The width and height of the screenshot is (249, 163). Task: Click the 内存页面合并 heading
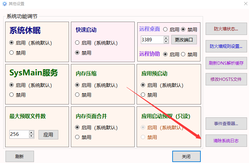pos(91,116)
